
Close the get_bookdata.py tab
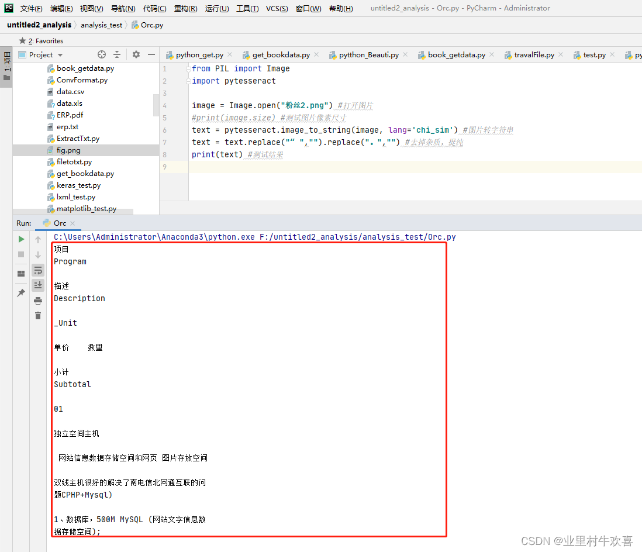click(x=316, y=54)
